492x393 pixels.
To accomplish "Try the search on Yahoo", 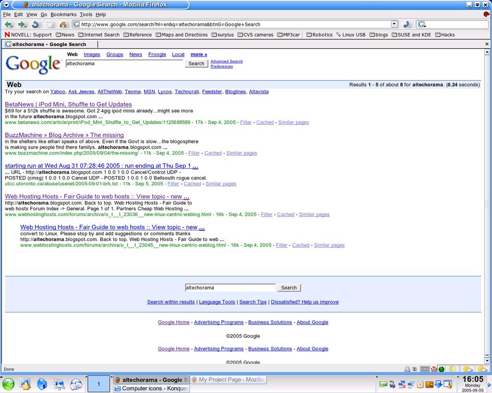I will tap(58, 92).
